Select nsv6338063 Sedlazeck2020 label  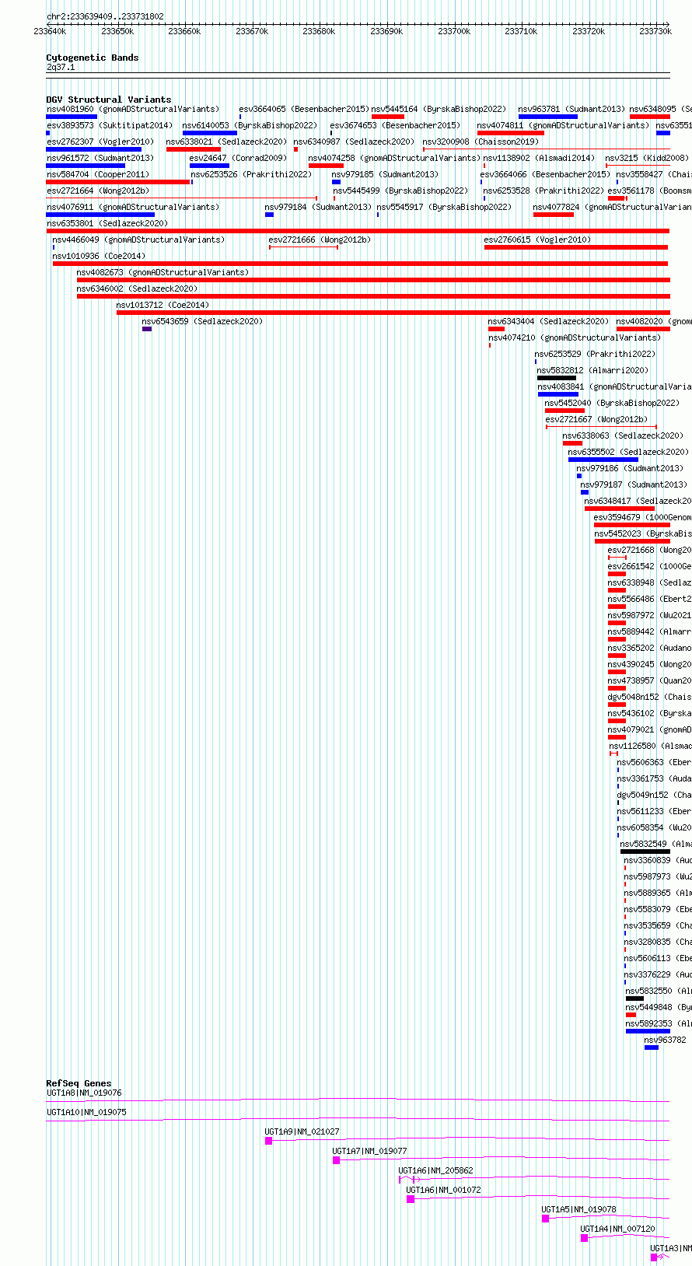624,435
